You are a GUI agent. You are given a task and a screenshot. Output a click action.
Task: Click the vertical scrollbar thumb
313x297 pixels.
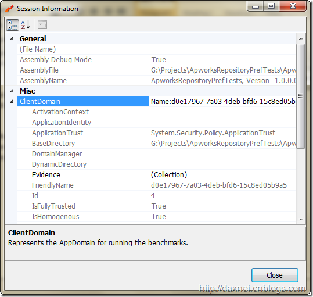tap(301, 96)
